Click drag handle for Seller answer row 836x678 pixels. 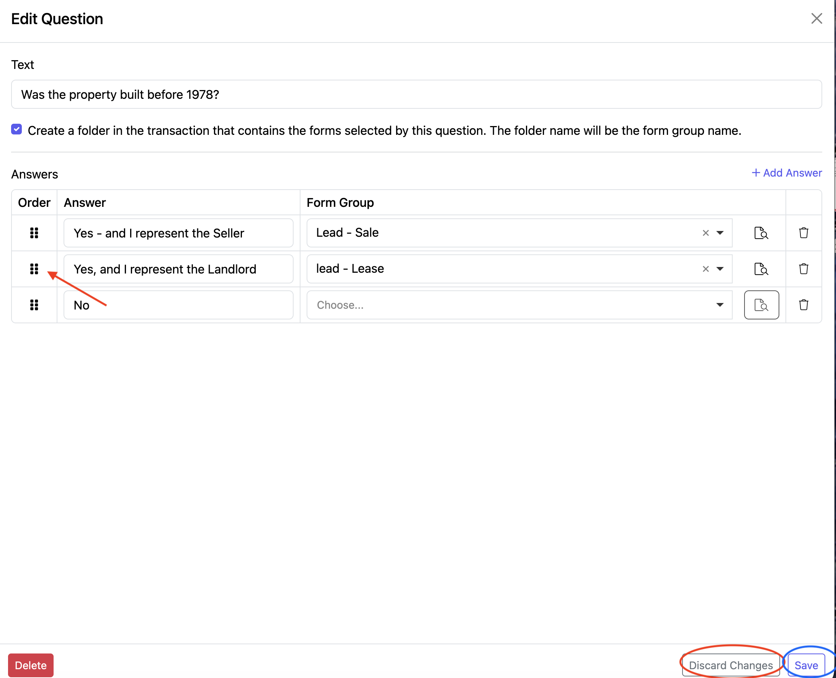(x=34, y=233)
